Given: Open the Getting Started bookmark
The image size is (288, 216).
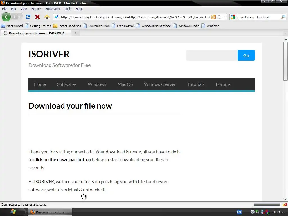Looking at the screenshot, I should pyautogui.click(x=38, y=26).
